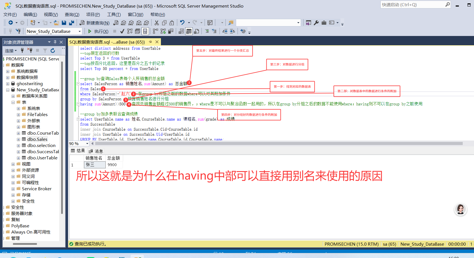This screenshot has height=258, width=474.
Task: Expand the dbo.UserTable node
Action: [x=19, y=158]
